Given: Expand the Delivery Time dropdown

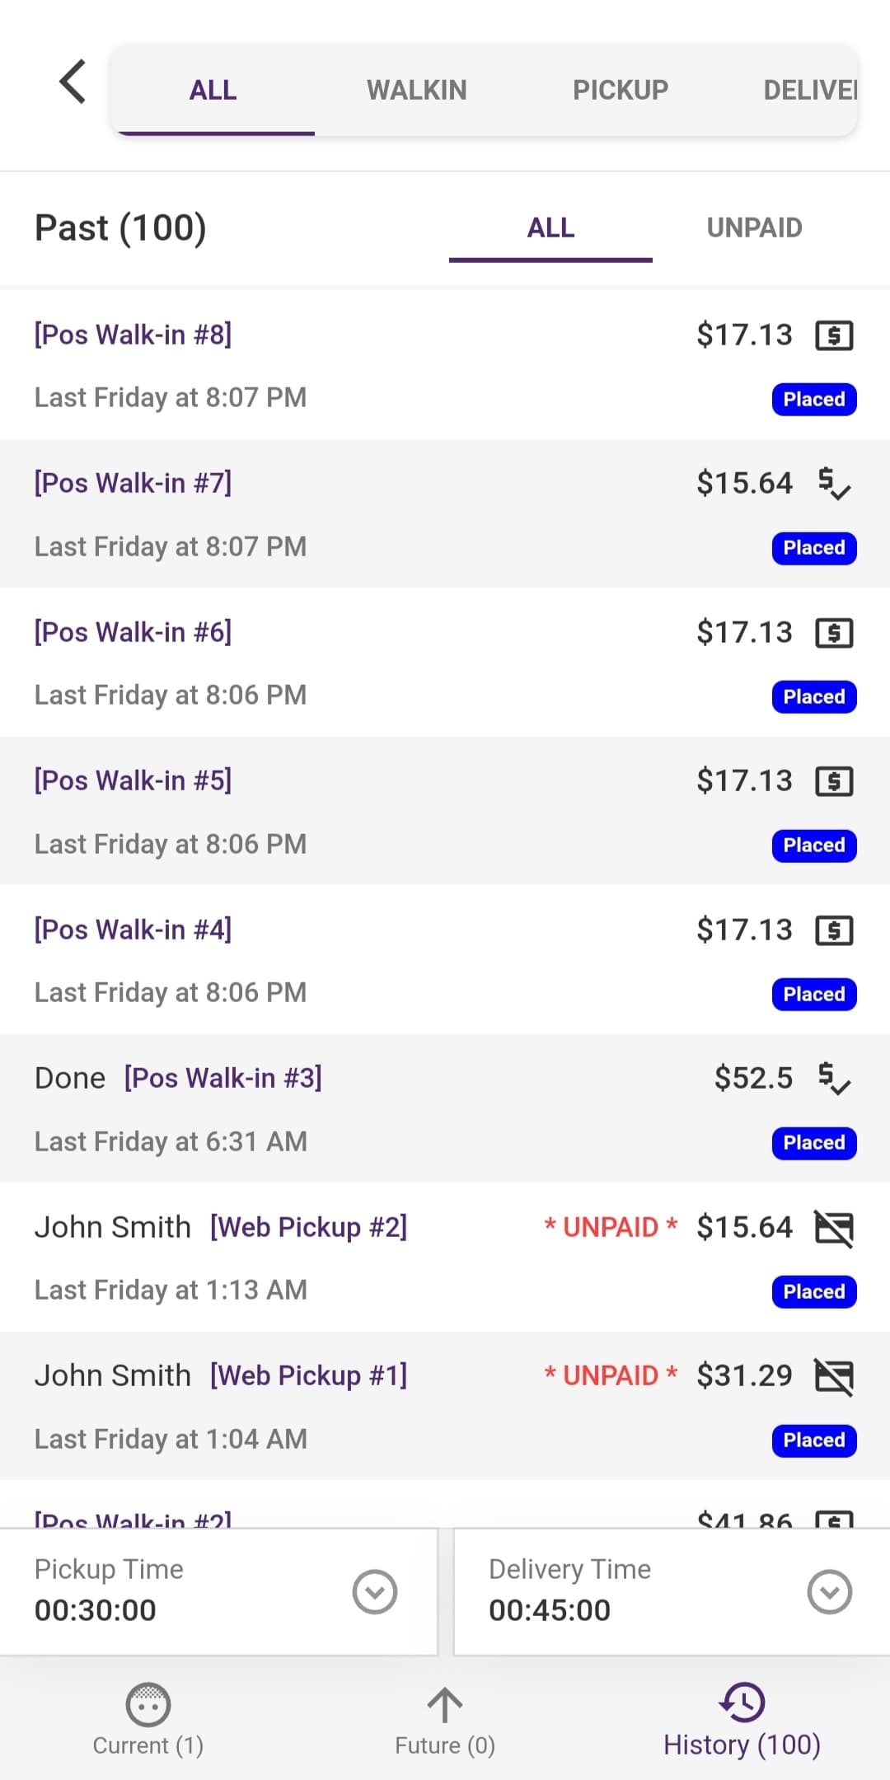Looking at the screenshot, I should click(x=829, y=1591).
